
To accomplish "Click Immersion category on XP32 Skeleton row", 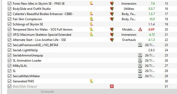I will [x=129, y=35].
